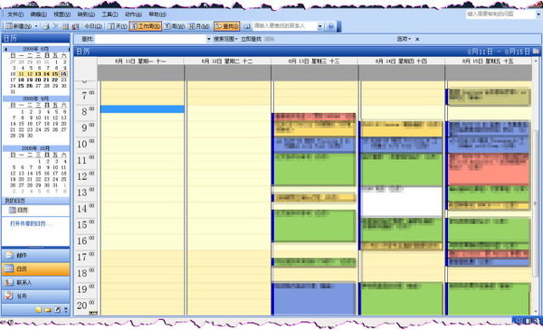This screenshot has height=330, width=543.
Task: Switch to 月(M) month view
Action: tap(199, 26)
